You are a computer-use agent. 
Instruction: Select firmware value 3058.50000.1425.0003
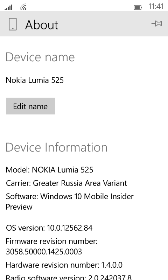pos(44,252)
